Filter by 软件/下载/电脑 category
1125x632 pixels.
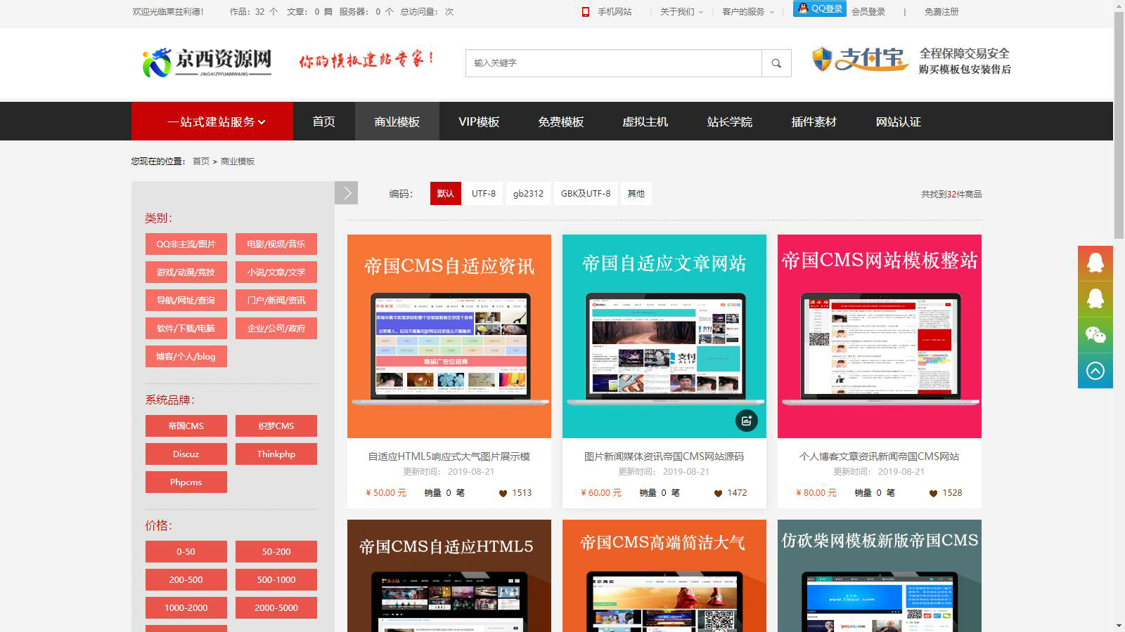(186, 329)
